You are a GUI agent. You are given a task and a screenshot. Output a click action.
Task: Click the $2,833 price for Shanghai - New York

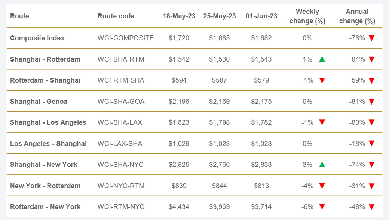point(261,165)
